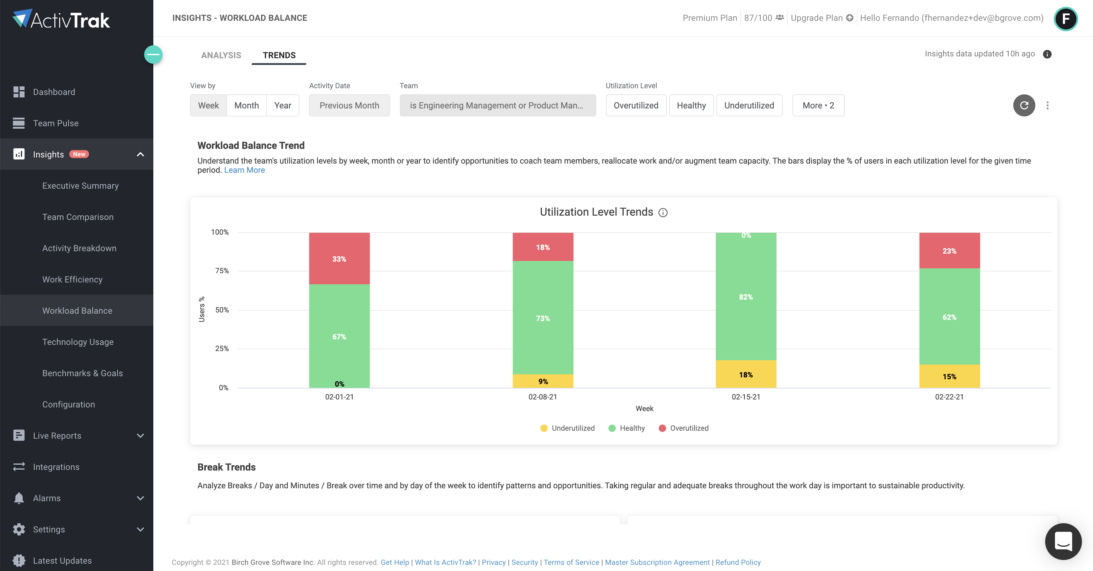Switch to the Analysis tab
Viewport: 1093px width, 571px height.
pyautogui.click(x=221, y=55)
